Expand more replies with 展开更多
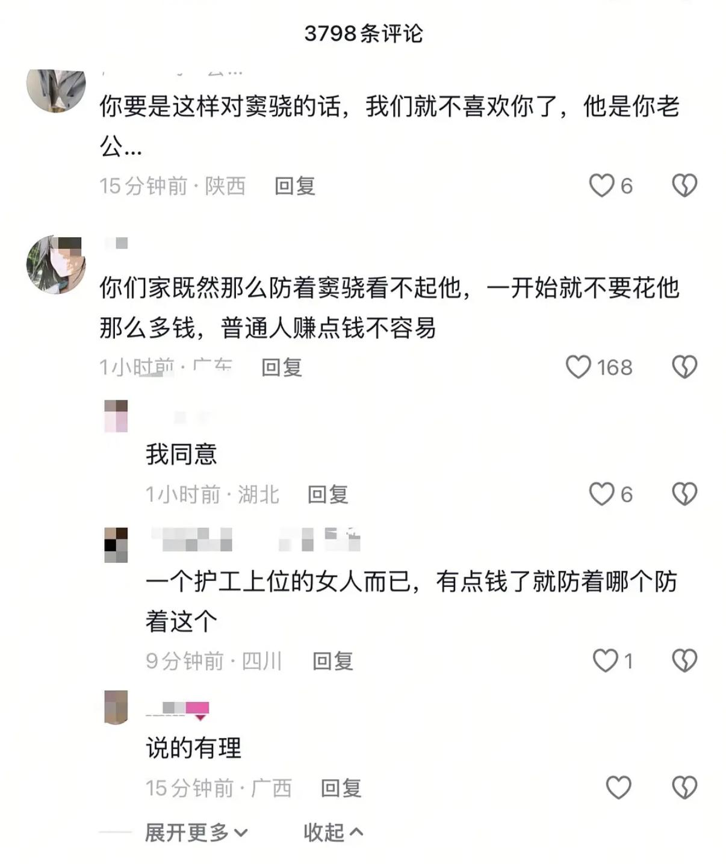Image resolution: width=726 pixels, height=864 pixels. (196, 833)
